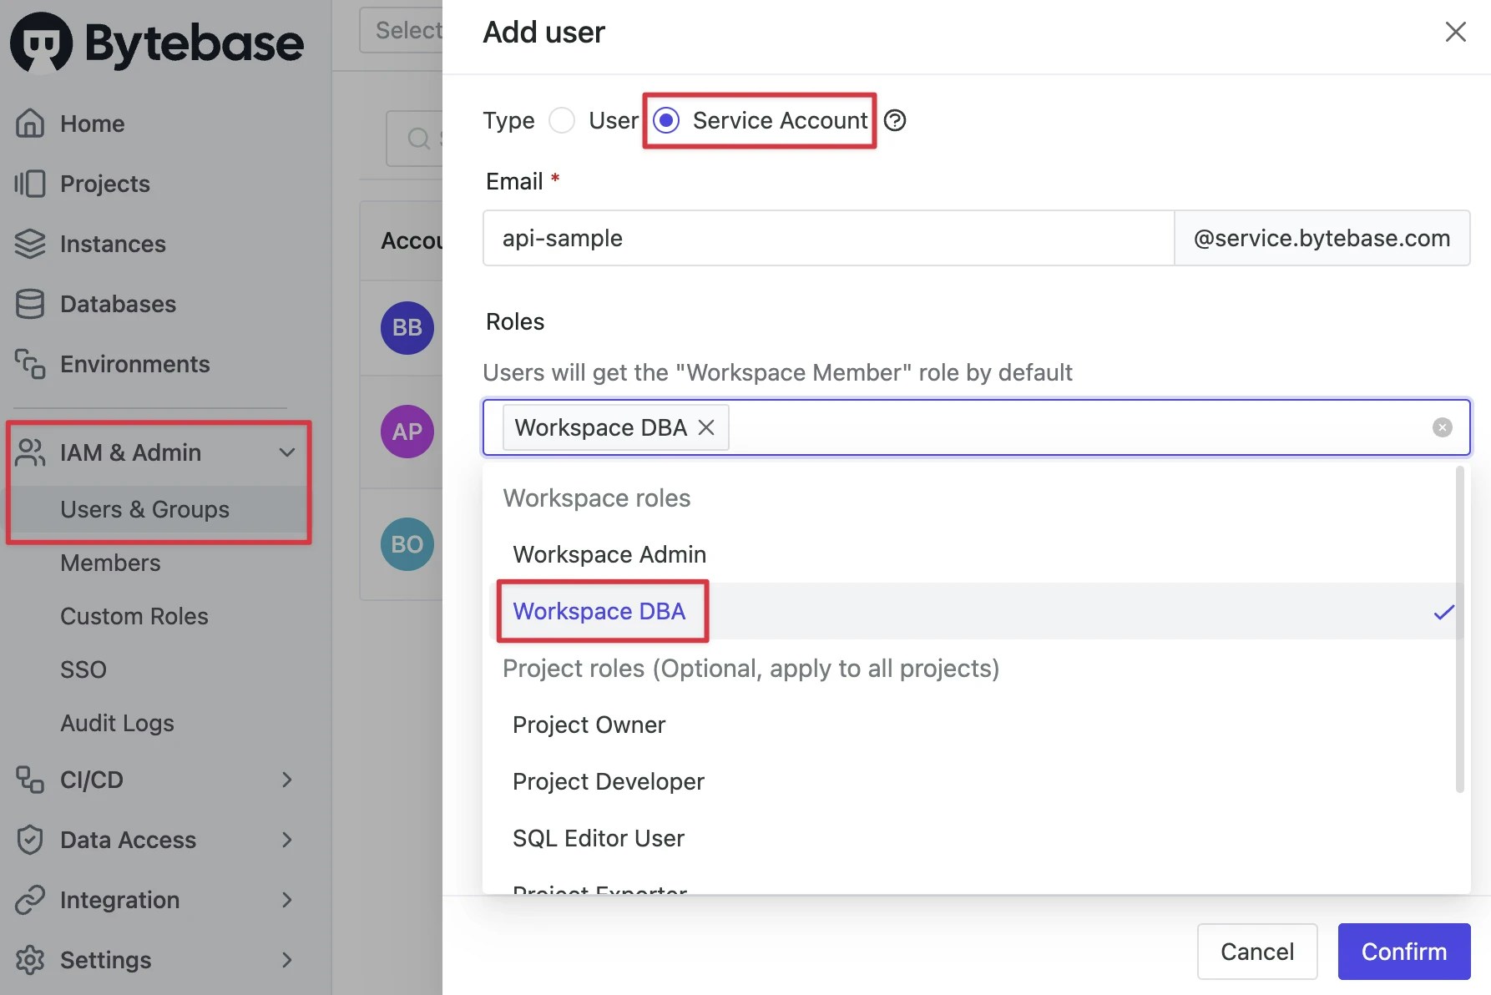Select the Instances icon in the sidebar

(30, 243)
